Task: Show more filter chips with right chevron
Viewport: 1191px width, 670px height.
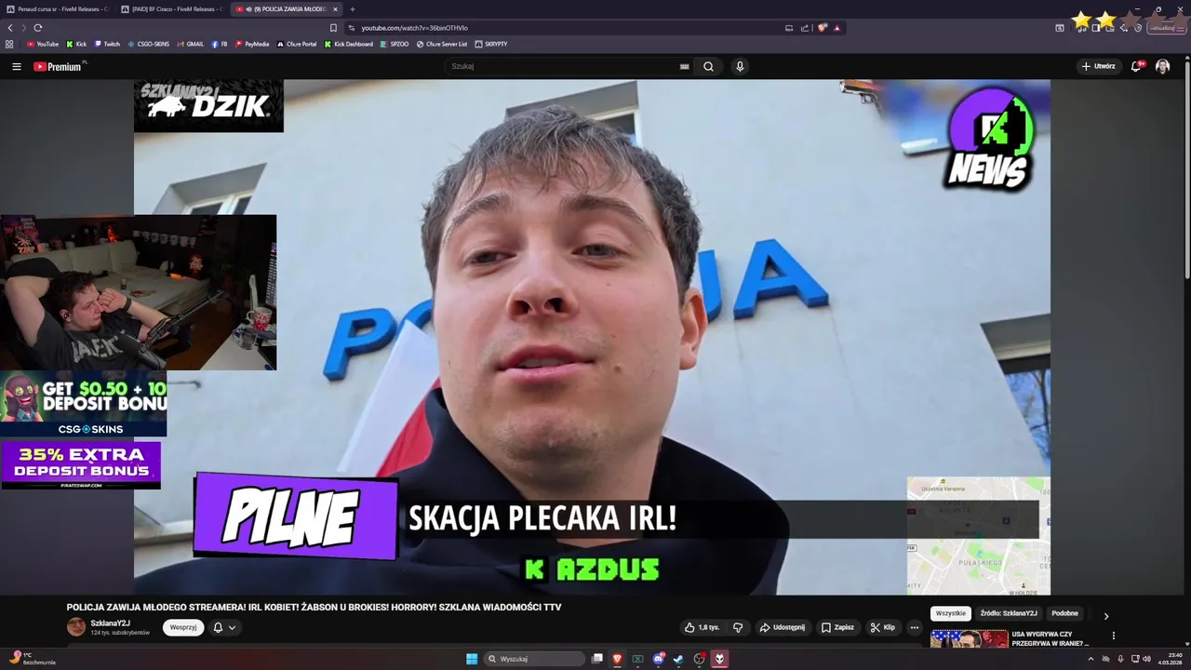Action: [1106, 615]
